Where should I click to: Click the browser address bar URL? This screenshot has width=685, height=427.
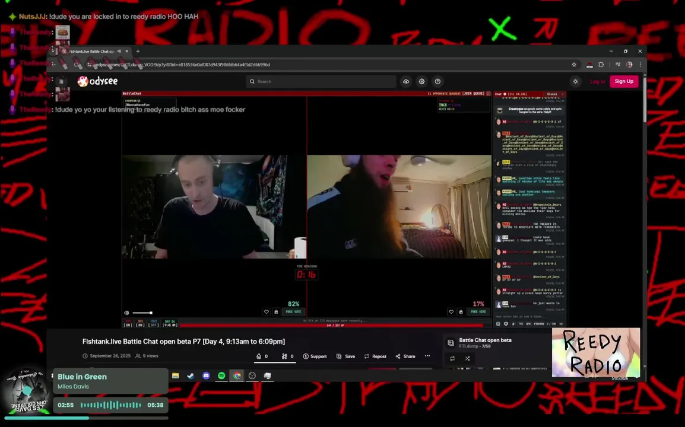tap(182, 65)
